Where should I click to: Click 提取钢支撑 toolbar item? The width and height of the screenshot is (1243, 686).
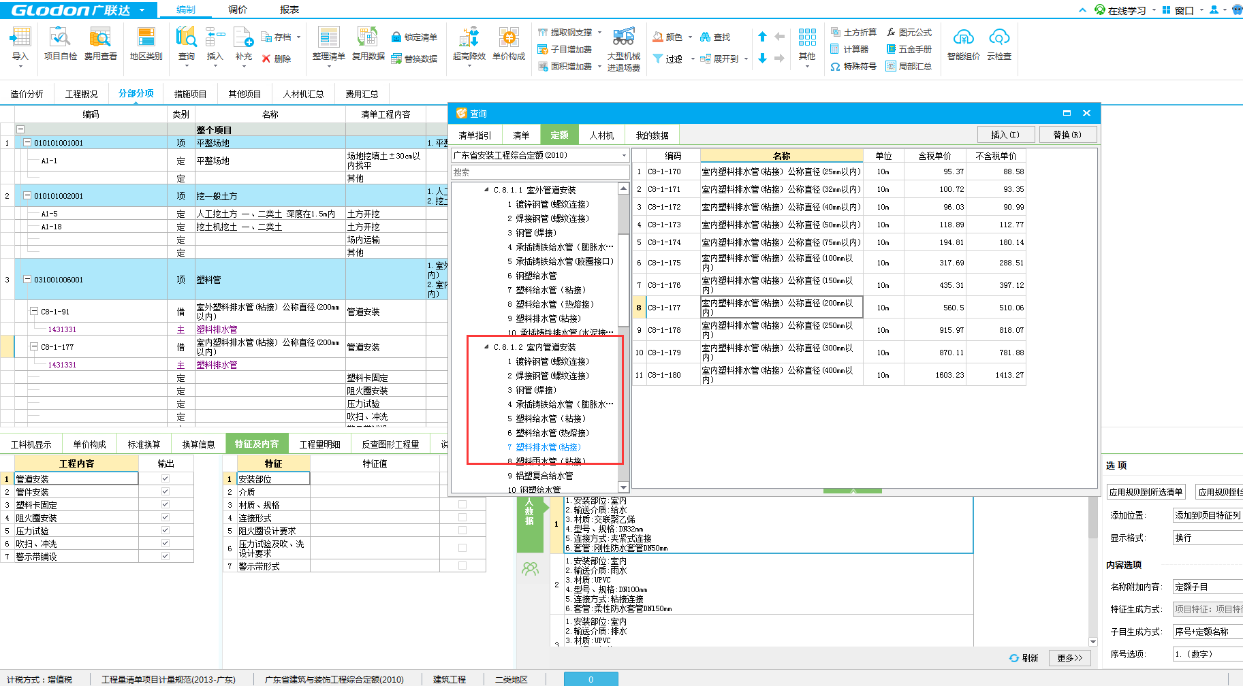click(x=565, y=33)
